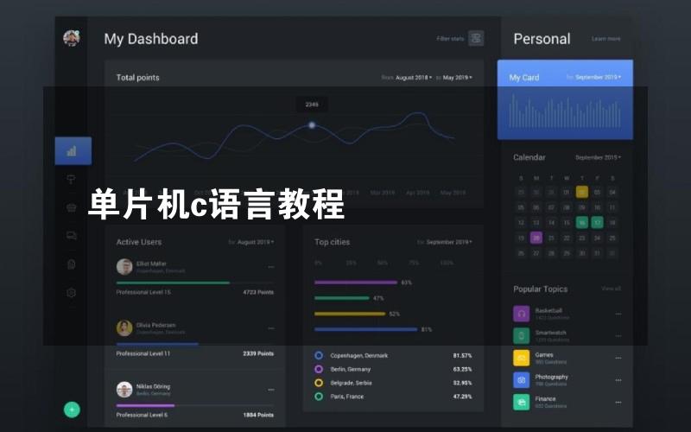Select the Paris, France legend circle
Image resolution: width=691 pixels, height=432 pixels.
[x=319, y=397]
